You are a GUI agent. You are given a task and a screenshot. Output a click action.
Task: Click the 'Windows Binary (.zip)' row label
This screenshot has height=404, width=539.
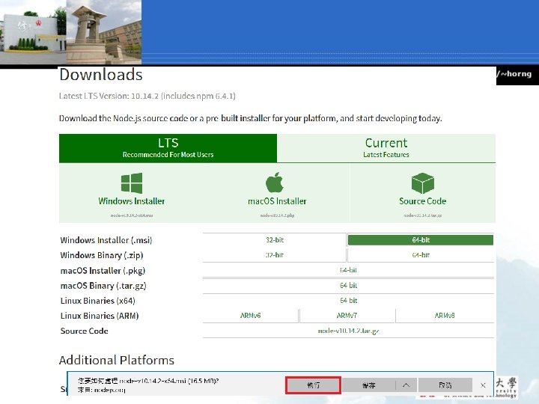coord(102,255)
